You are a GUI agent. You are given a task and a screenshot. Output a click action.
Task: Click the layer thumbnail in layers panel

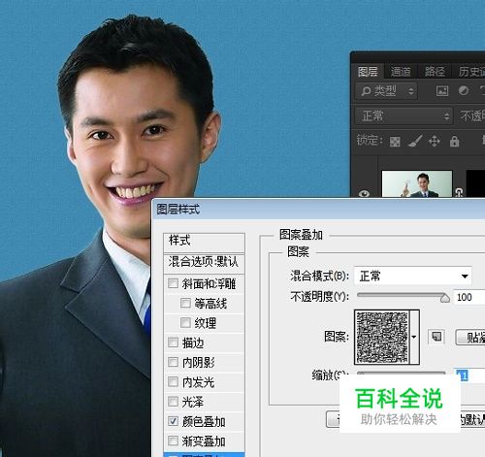(417, 184)
